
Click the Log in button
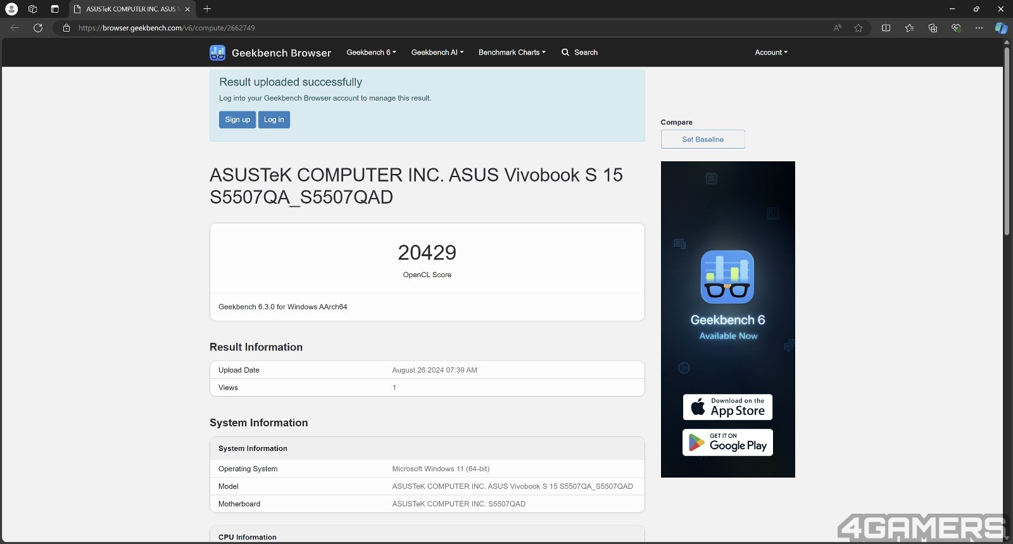point(274,120)
